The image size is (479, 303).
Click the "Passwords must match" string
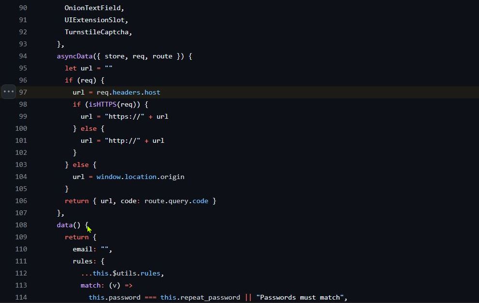pos(300,297)
